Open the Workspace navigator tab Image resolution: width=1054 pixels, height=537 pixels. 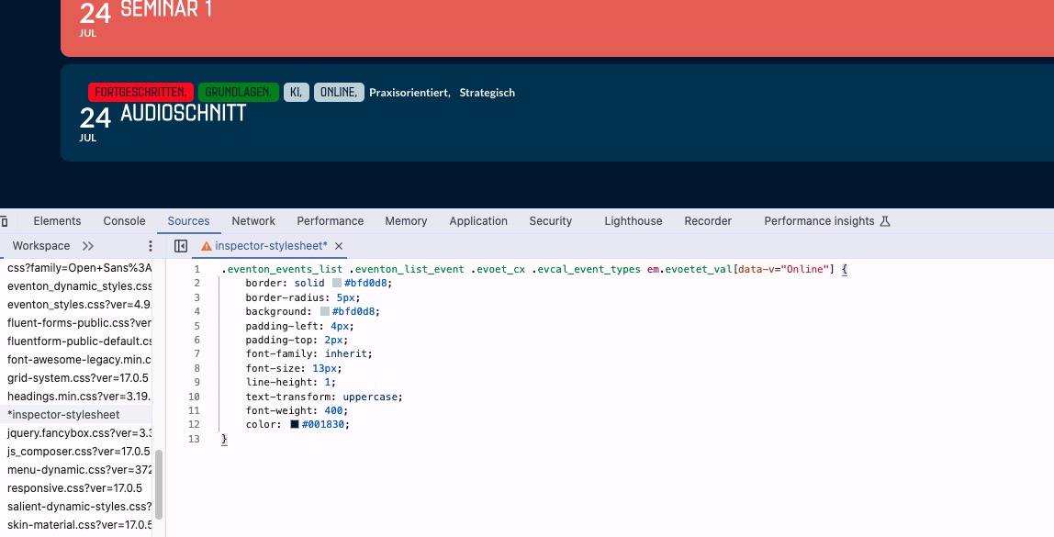point(41,246)
